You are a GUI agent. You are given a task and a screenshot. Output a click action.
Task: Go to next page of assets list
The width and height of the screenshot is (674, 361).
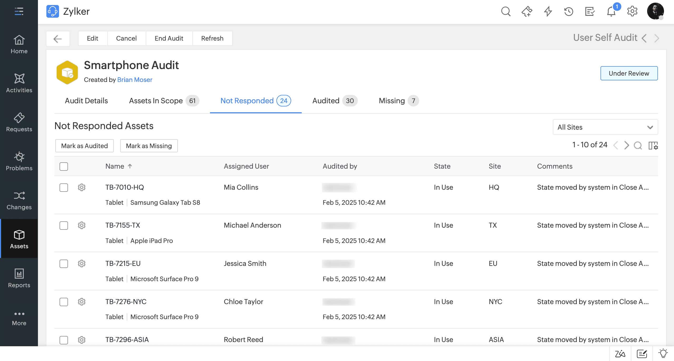(x=626, y=145)
